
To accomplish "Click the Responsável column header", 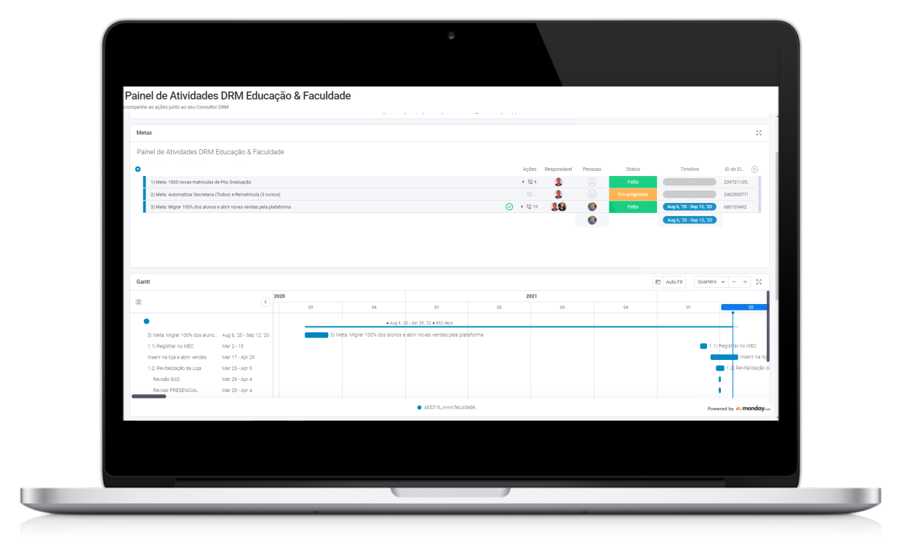I will point(558,169).
